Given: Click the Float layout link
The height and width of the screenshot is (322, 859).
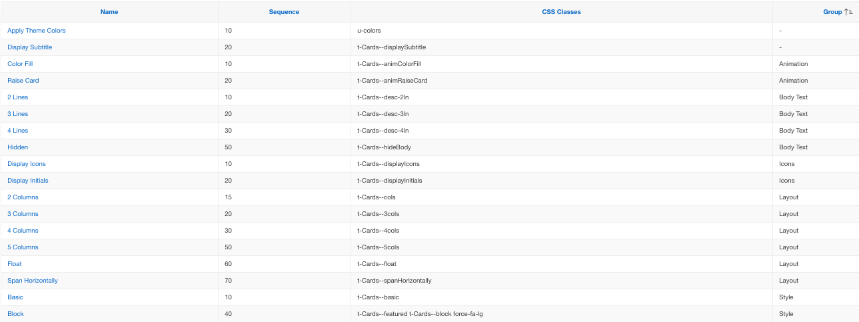Looking at the screenshot, I should pos(15,264).
